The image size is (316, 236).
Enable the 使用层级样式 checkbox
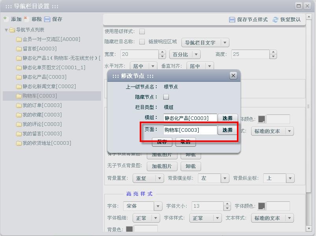coord(142,31)
